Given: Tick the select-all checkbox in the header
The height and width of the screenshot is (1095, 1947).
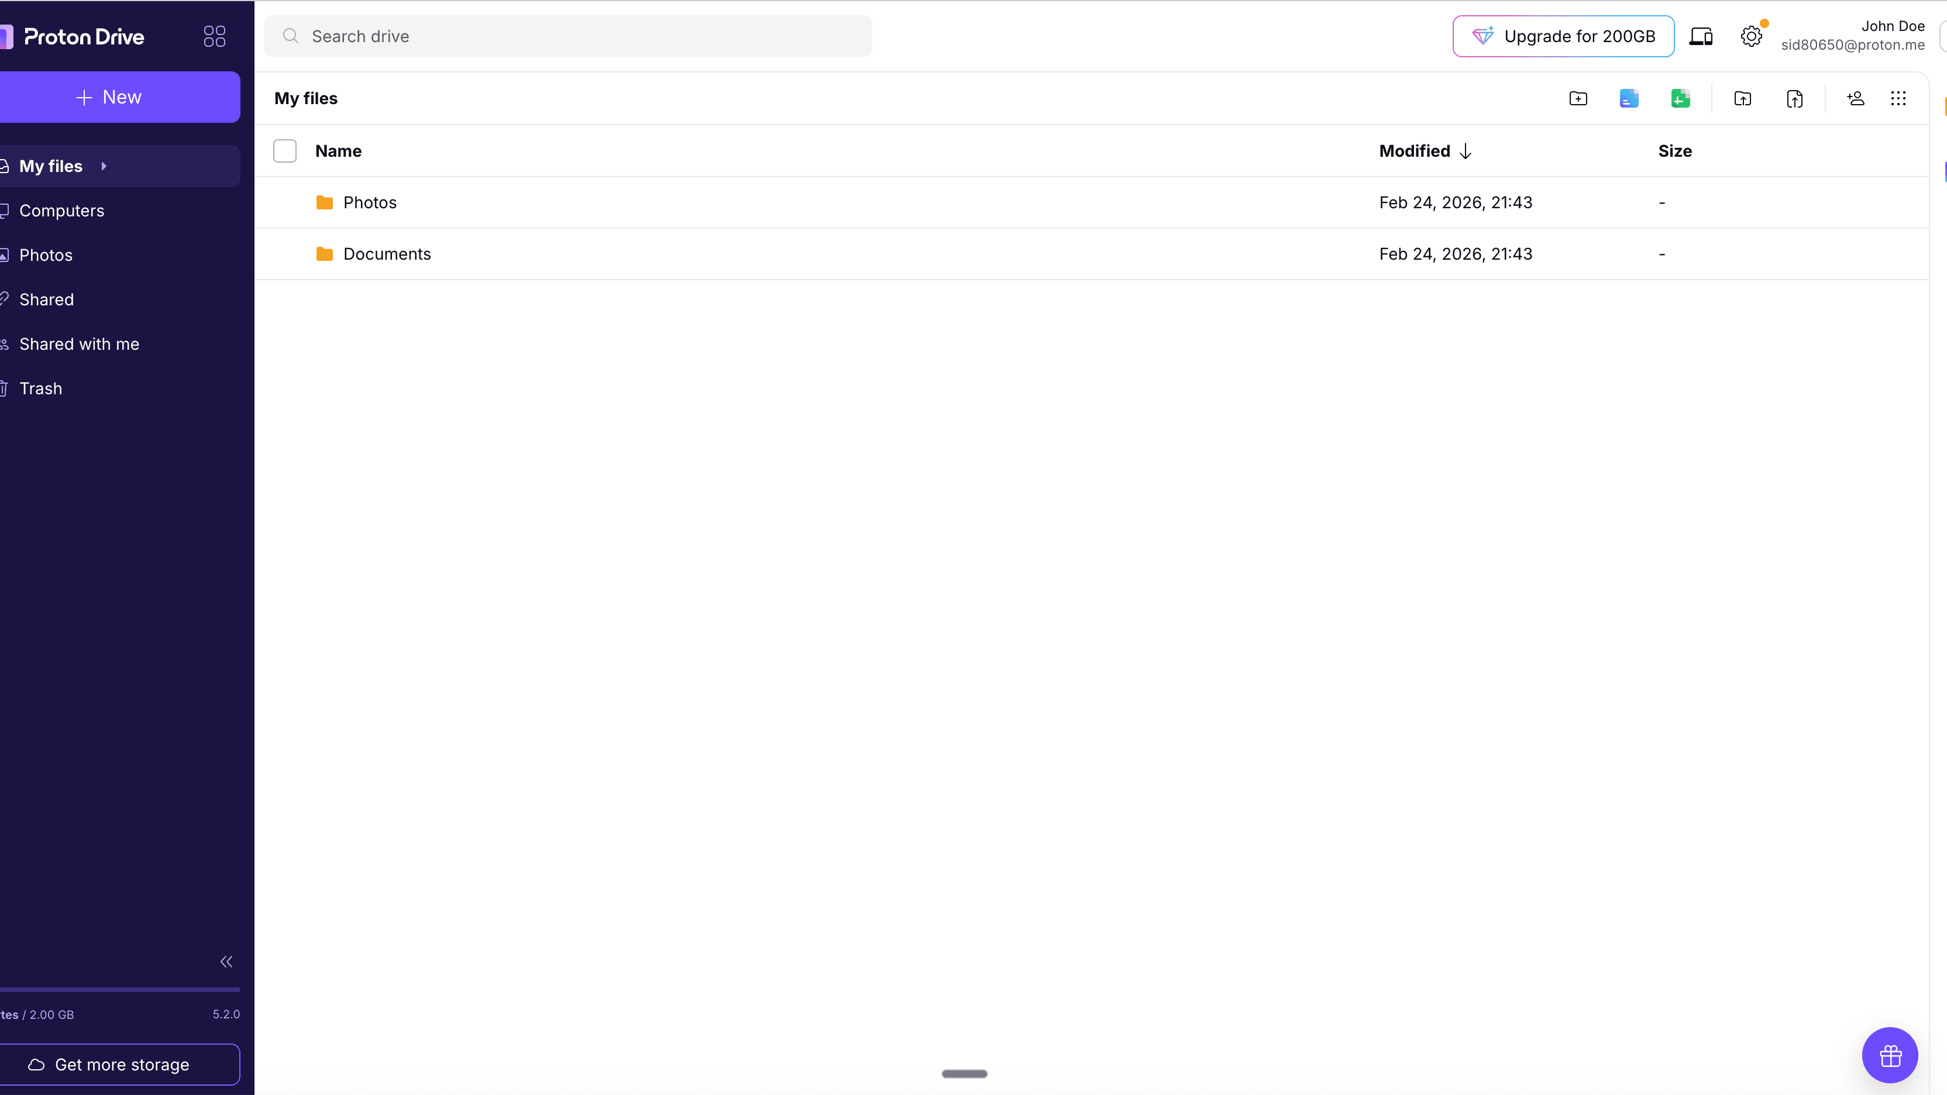Looking at the screenshot, I should tap(285, 150).
